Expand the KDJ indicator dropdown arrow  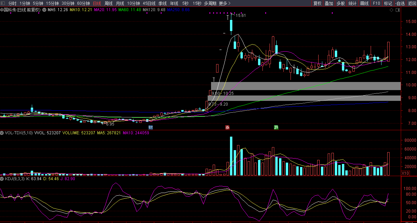tap(2, 179)
